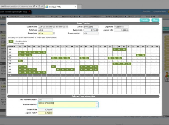Click date 23 column header
The width and height of the screenshot is (169, 125).
114,47
